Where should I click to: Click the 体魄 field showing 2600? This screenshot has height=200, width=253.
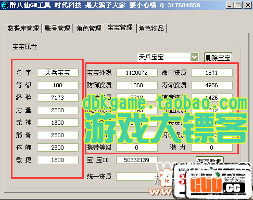[58, 148]
